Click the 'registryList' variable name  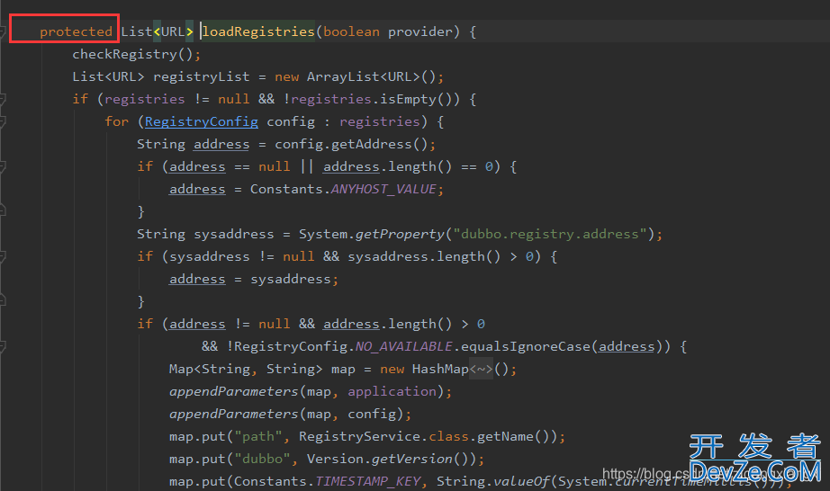(x=201, y=76)
